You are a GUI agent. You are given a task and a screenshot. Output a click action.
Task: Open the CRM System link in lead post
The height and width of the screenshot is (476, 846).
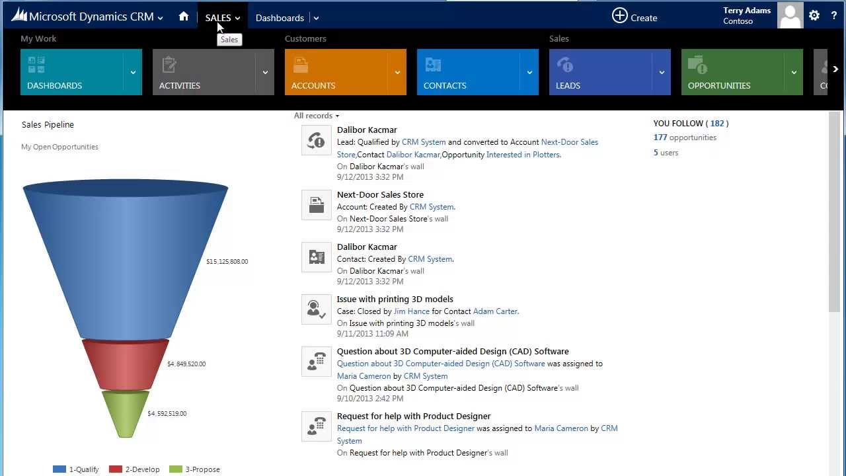(x=424, y=142)
